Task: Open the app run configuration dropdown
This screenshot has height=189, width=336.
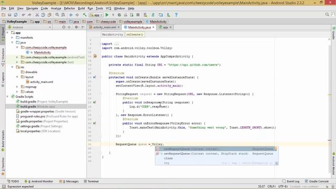Action: [96, 15]
